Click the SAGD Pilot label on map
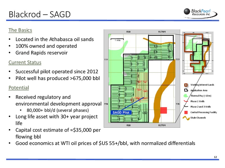Image resolution: width=225 pixels, height=168 pixels. pyautogui.click(x=121, y=113)
